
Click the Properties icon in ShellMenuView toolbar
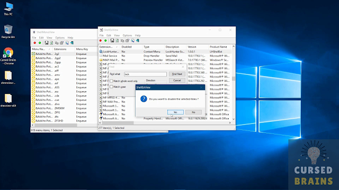pyautogui.click(x=61, y=43)
